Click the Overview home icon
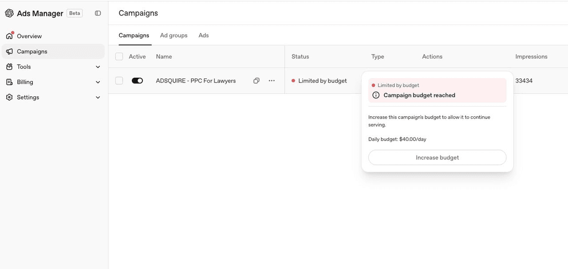 (x=10, y=36)
